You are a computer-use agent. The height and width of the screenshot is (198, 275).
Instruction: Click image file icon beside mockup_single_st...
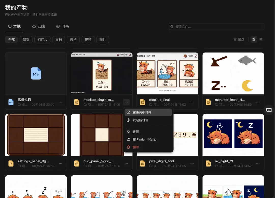click(x=77, y=102)
